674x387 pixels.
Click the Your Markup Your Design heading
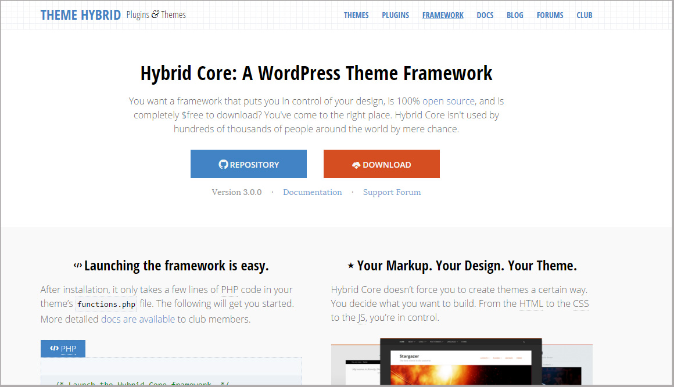coord(467,266)
